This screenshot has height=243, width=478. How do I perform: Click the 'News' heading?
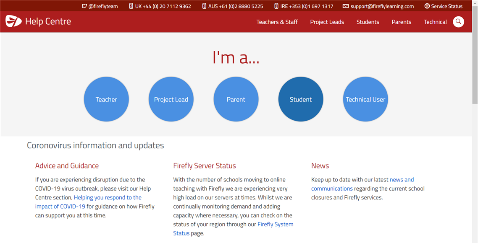(320, 166)
